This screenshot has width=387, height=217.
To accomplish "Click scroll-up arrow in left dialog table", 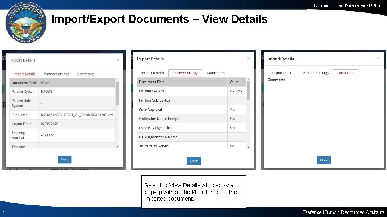I will (117, 80).
